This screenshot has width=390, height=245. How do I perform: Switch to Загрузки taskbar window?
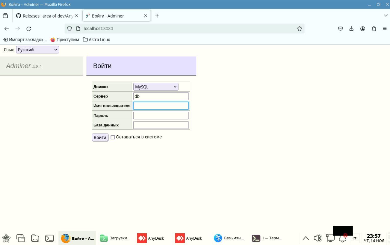[115, 238]
